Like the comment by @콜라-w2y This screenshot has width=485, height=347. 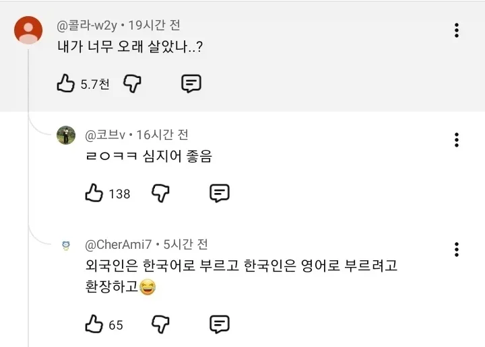point(66,83)
